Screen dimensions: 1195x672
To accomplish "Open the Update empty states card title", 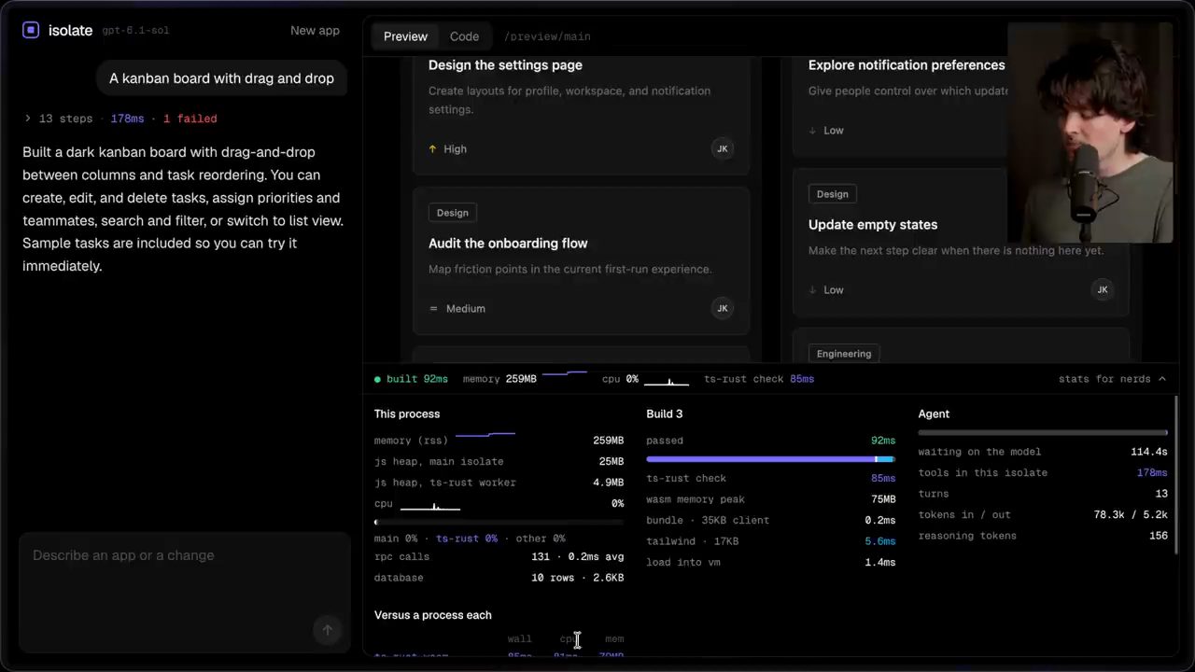I will click(873, 225).
